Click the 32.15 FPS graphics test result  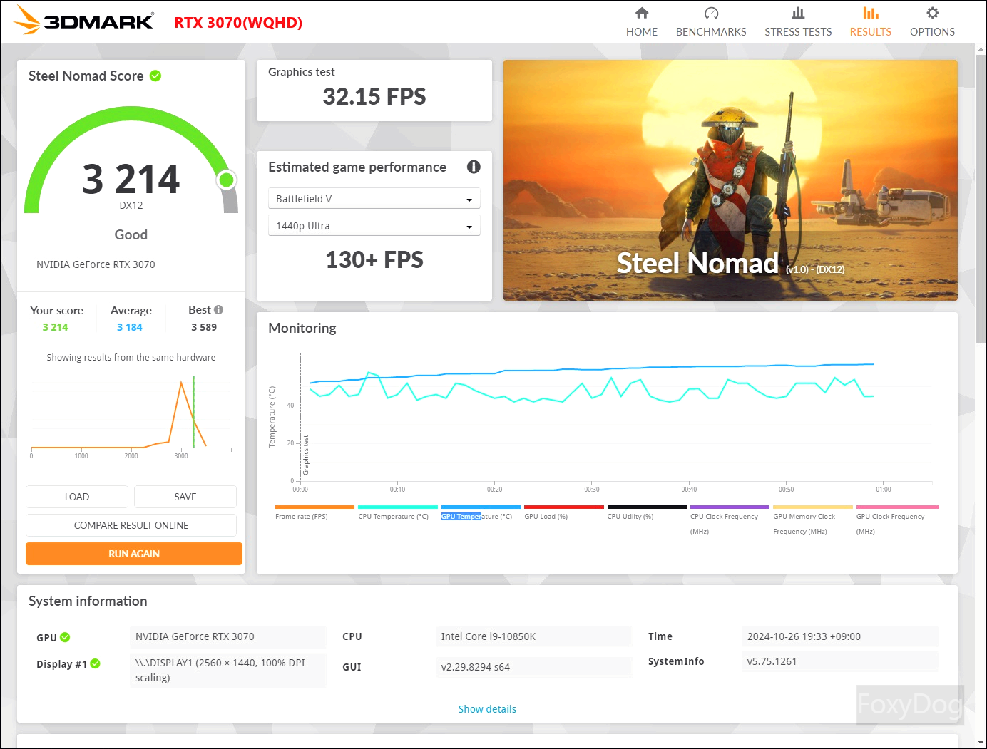(x=374, y=96)
